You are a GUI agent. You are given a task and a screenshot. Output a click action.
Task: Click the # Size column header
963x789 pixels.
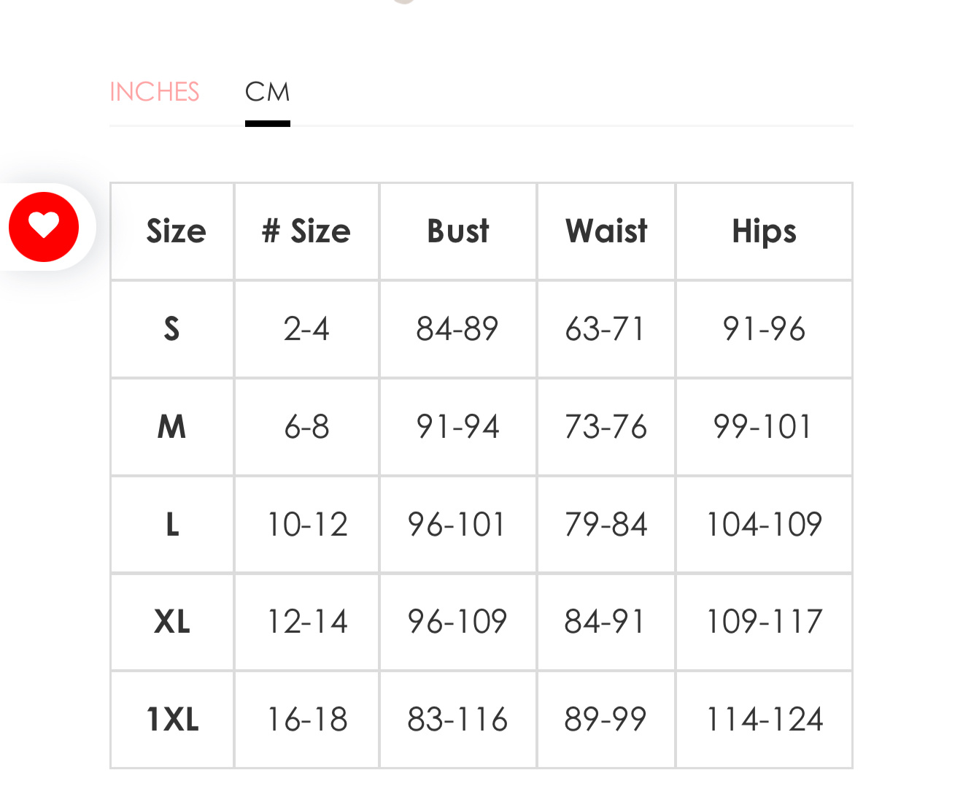pyautogui.click(x=306, y=231)
